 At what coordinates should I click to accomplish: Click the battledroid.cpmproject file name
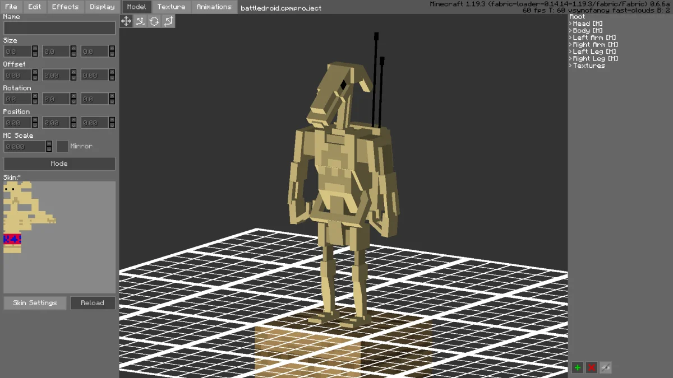(x=281, y=8)
